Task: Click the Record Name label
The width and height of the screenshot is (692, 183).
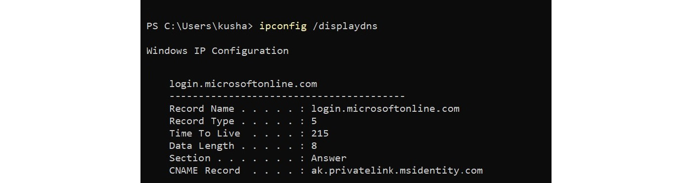Action: 202,109
